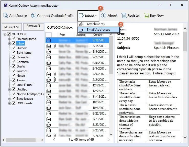The height and width of the screenshot is (147, 189).
Task: Click the '1 to 45 items of 45' text
Action: point(81,140)
